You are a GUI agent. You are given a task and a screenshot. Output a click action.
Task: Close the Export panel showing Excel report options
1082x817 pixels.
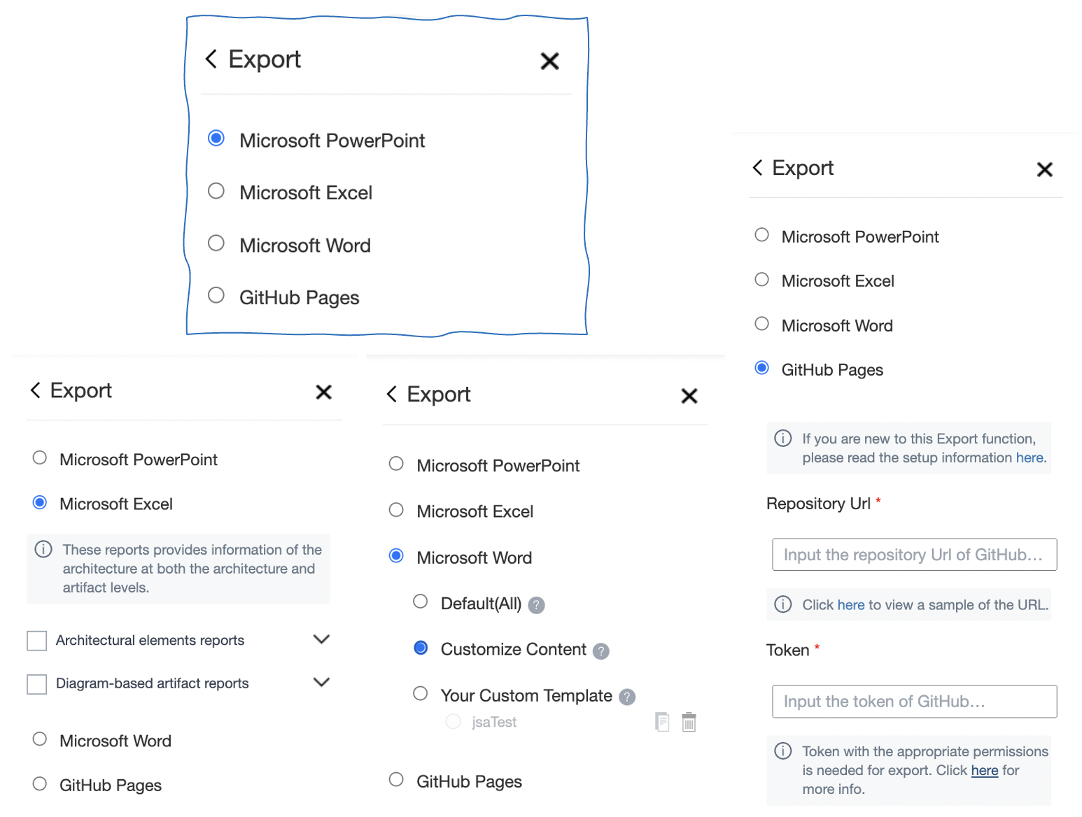(323, 392)
